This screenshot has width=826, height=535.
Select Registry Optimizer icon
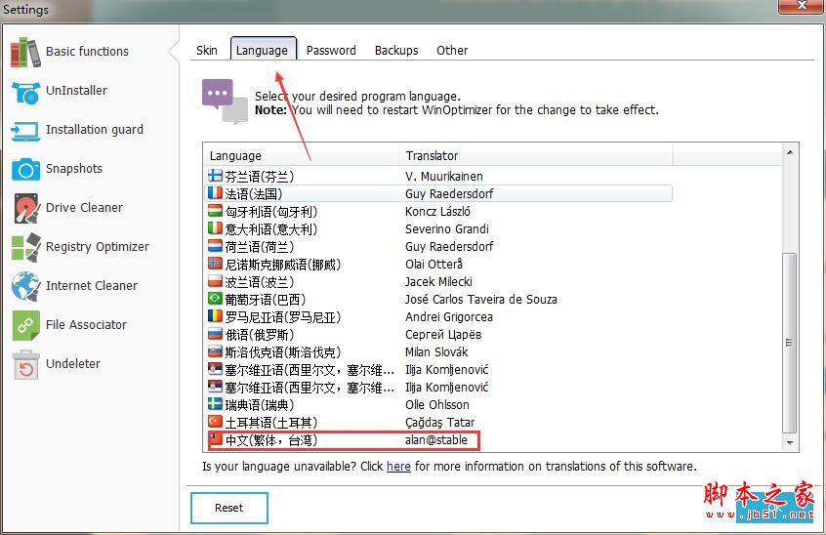click(x=25, y=247)
